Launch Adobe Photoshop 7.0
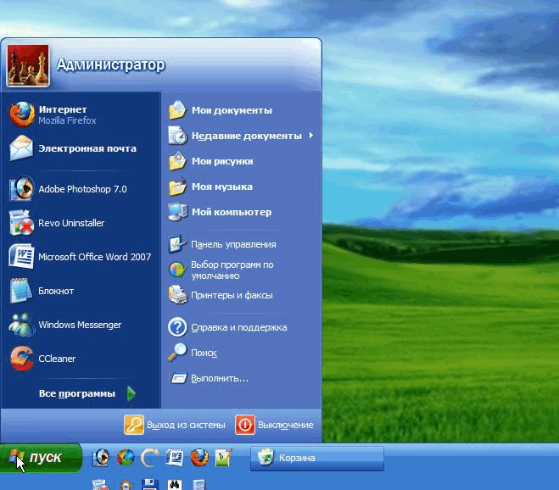 pos(81,189)
